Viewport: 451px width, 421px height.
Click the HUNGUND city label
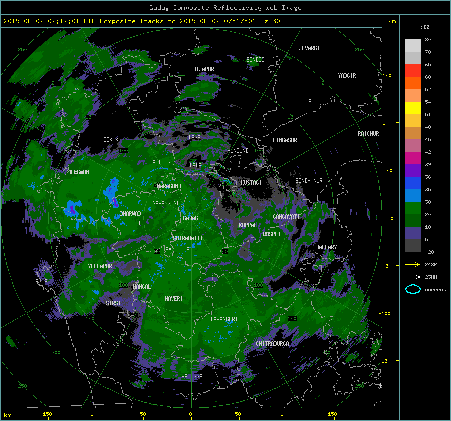pos(238,151)
